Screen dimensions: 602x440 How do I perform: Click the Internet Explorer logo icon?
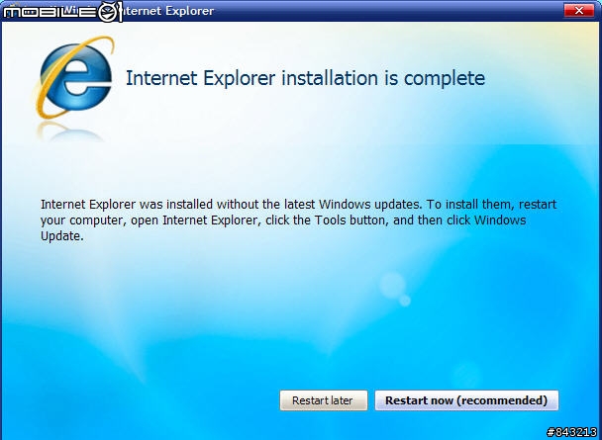point(75,77)
